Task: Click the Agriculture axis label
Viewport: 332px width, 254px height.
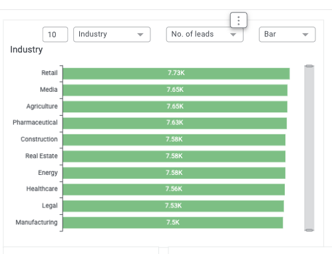Action: [x=42, y=106]
